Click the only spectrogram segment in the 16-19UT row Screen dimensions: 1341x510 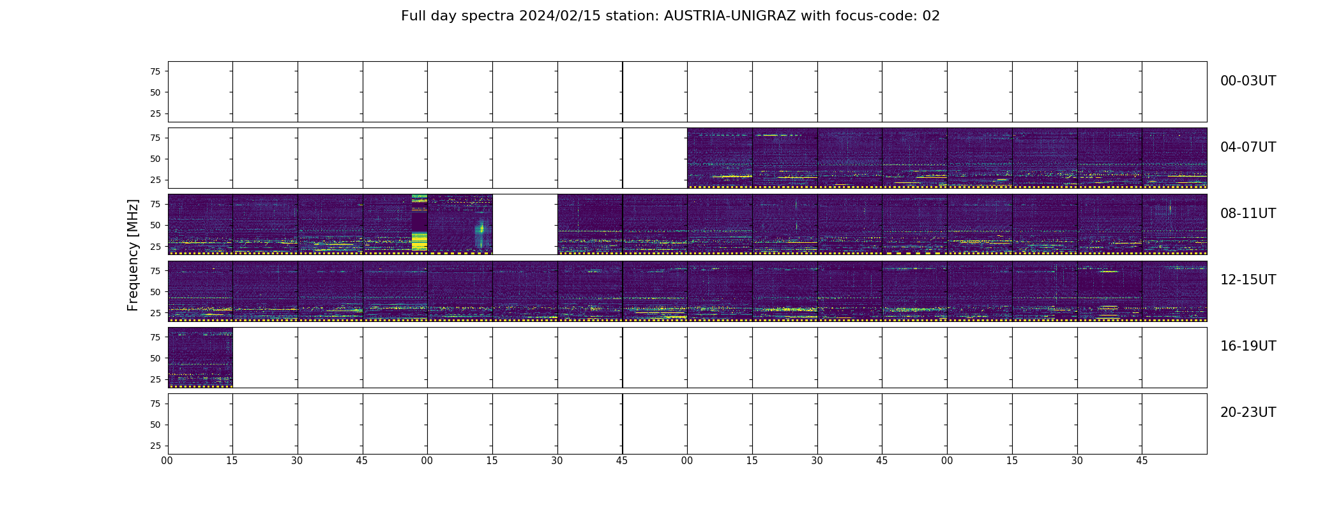pos(201,358)
